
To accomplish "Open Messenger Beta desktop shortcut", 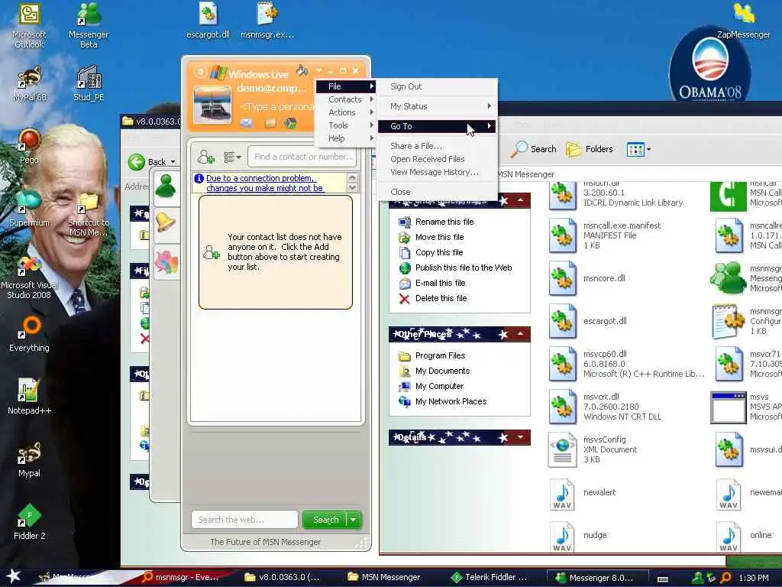I will tap(89, 25).
